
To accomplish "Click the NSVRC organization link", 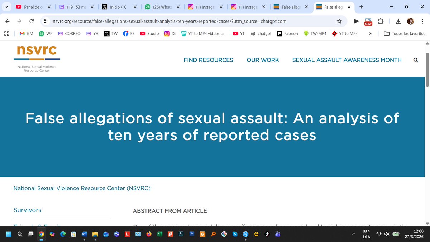I will [x=82, y=188].
